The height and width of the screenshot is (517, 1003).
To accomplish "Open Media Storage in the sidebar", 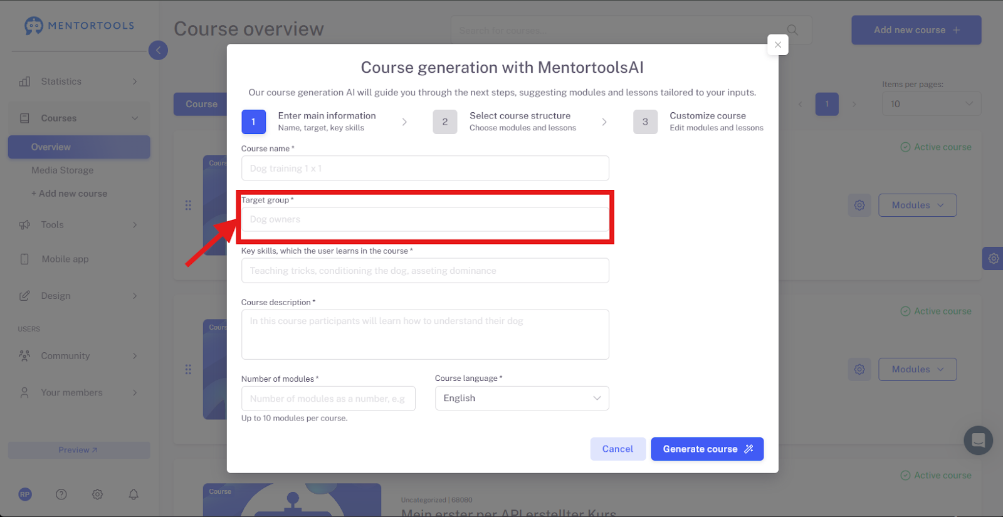I will 63,170.
